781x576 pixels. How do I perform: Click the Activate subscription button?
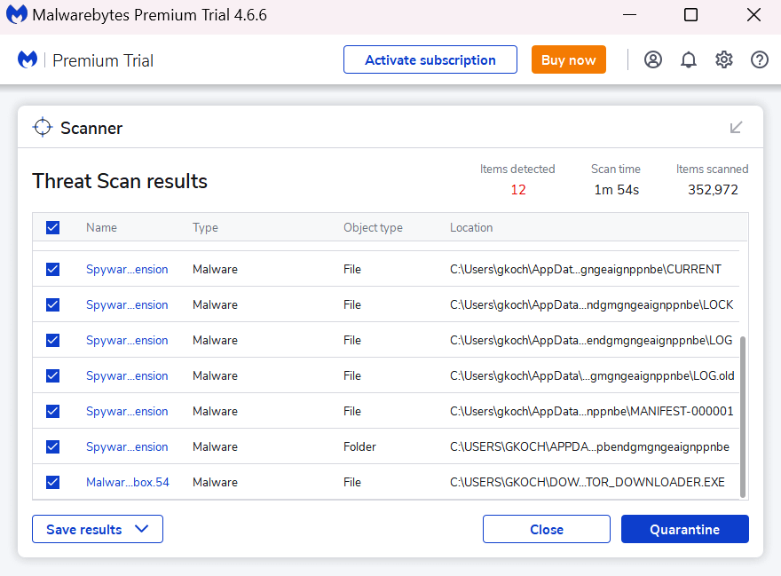pos(430,59)
